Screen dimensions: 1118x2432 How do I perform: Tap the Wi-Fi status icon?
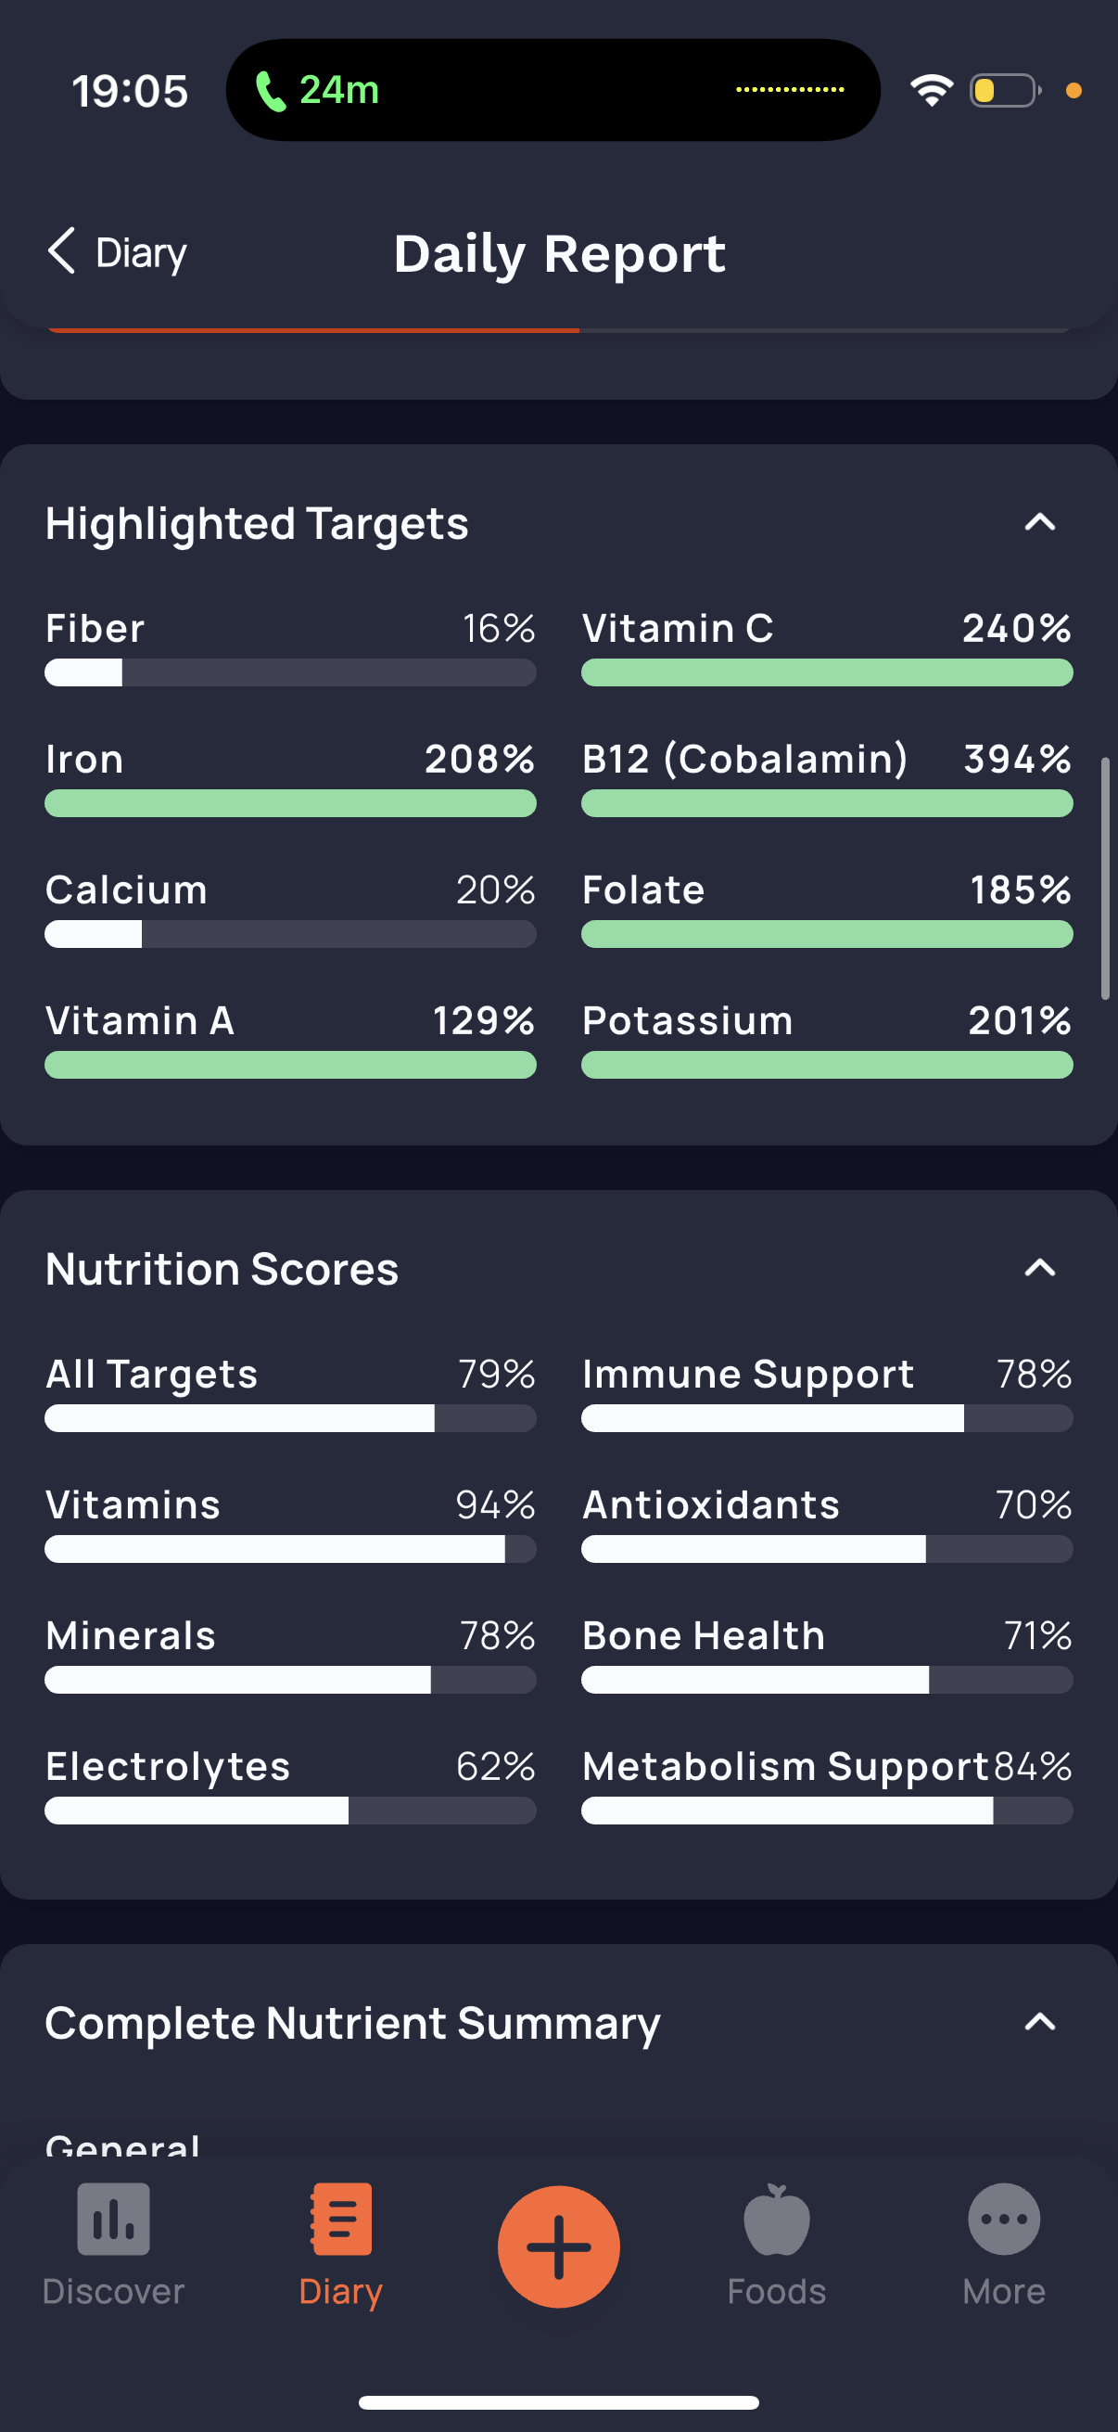(x=931, y=91)
